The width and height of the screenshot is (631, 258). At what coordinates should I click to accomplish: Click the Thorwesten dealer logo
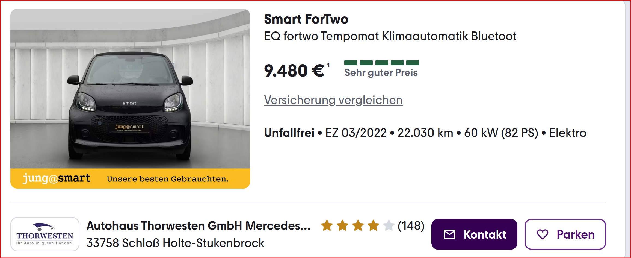45,234
